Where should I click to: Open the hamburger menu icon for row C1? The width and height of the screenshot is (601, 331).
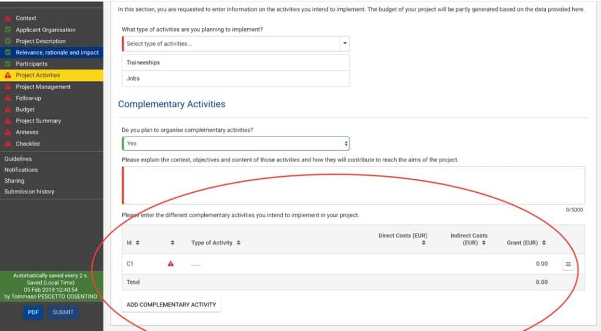(x=568, y=264)
